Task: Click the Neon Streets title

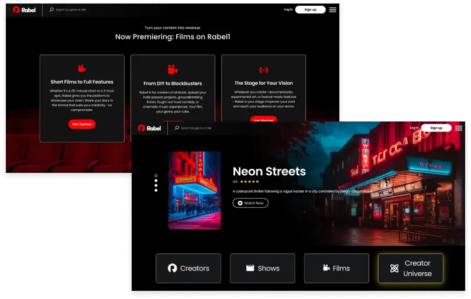Action: 269,171
